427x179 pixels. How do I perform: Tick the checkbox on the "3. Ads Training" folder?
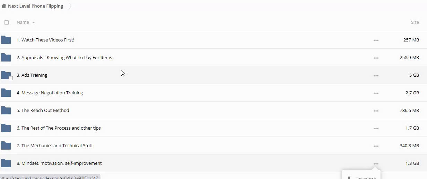tap(11, 78)
